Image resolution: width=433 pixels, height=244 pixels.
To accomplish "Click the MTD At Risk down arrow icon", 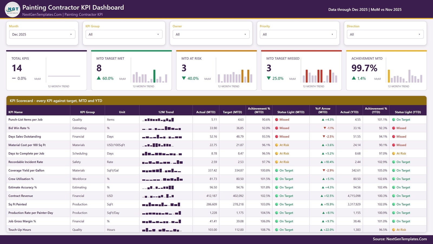I will [x=184, y=78].
